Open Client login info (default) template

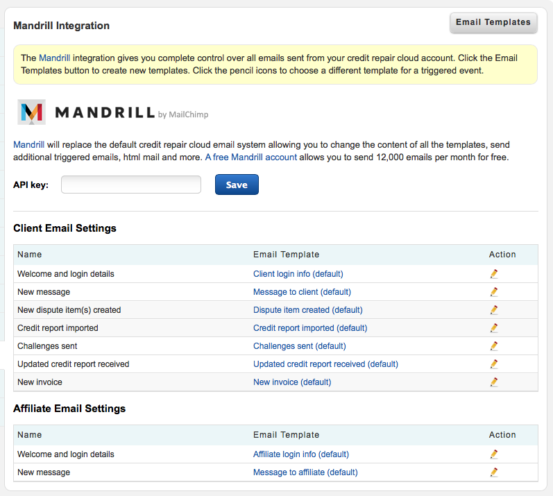(x=298, y=274)
